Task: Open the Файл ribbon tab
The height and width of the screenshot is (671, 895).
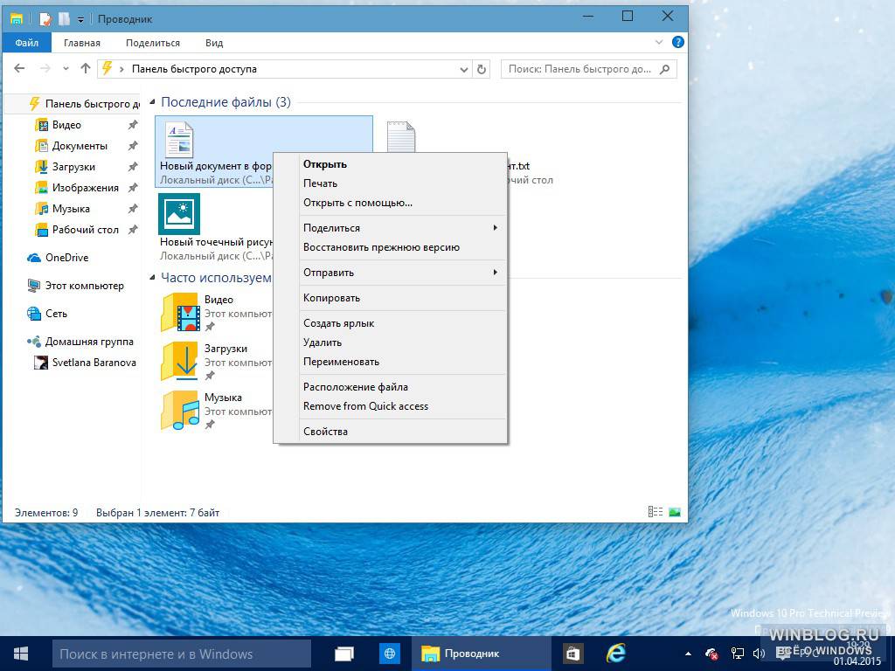Action: (27, 43)
